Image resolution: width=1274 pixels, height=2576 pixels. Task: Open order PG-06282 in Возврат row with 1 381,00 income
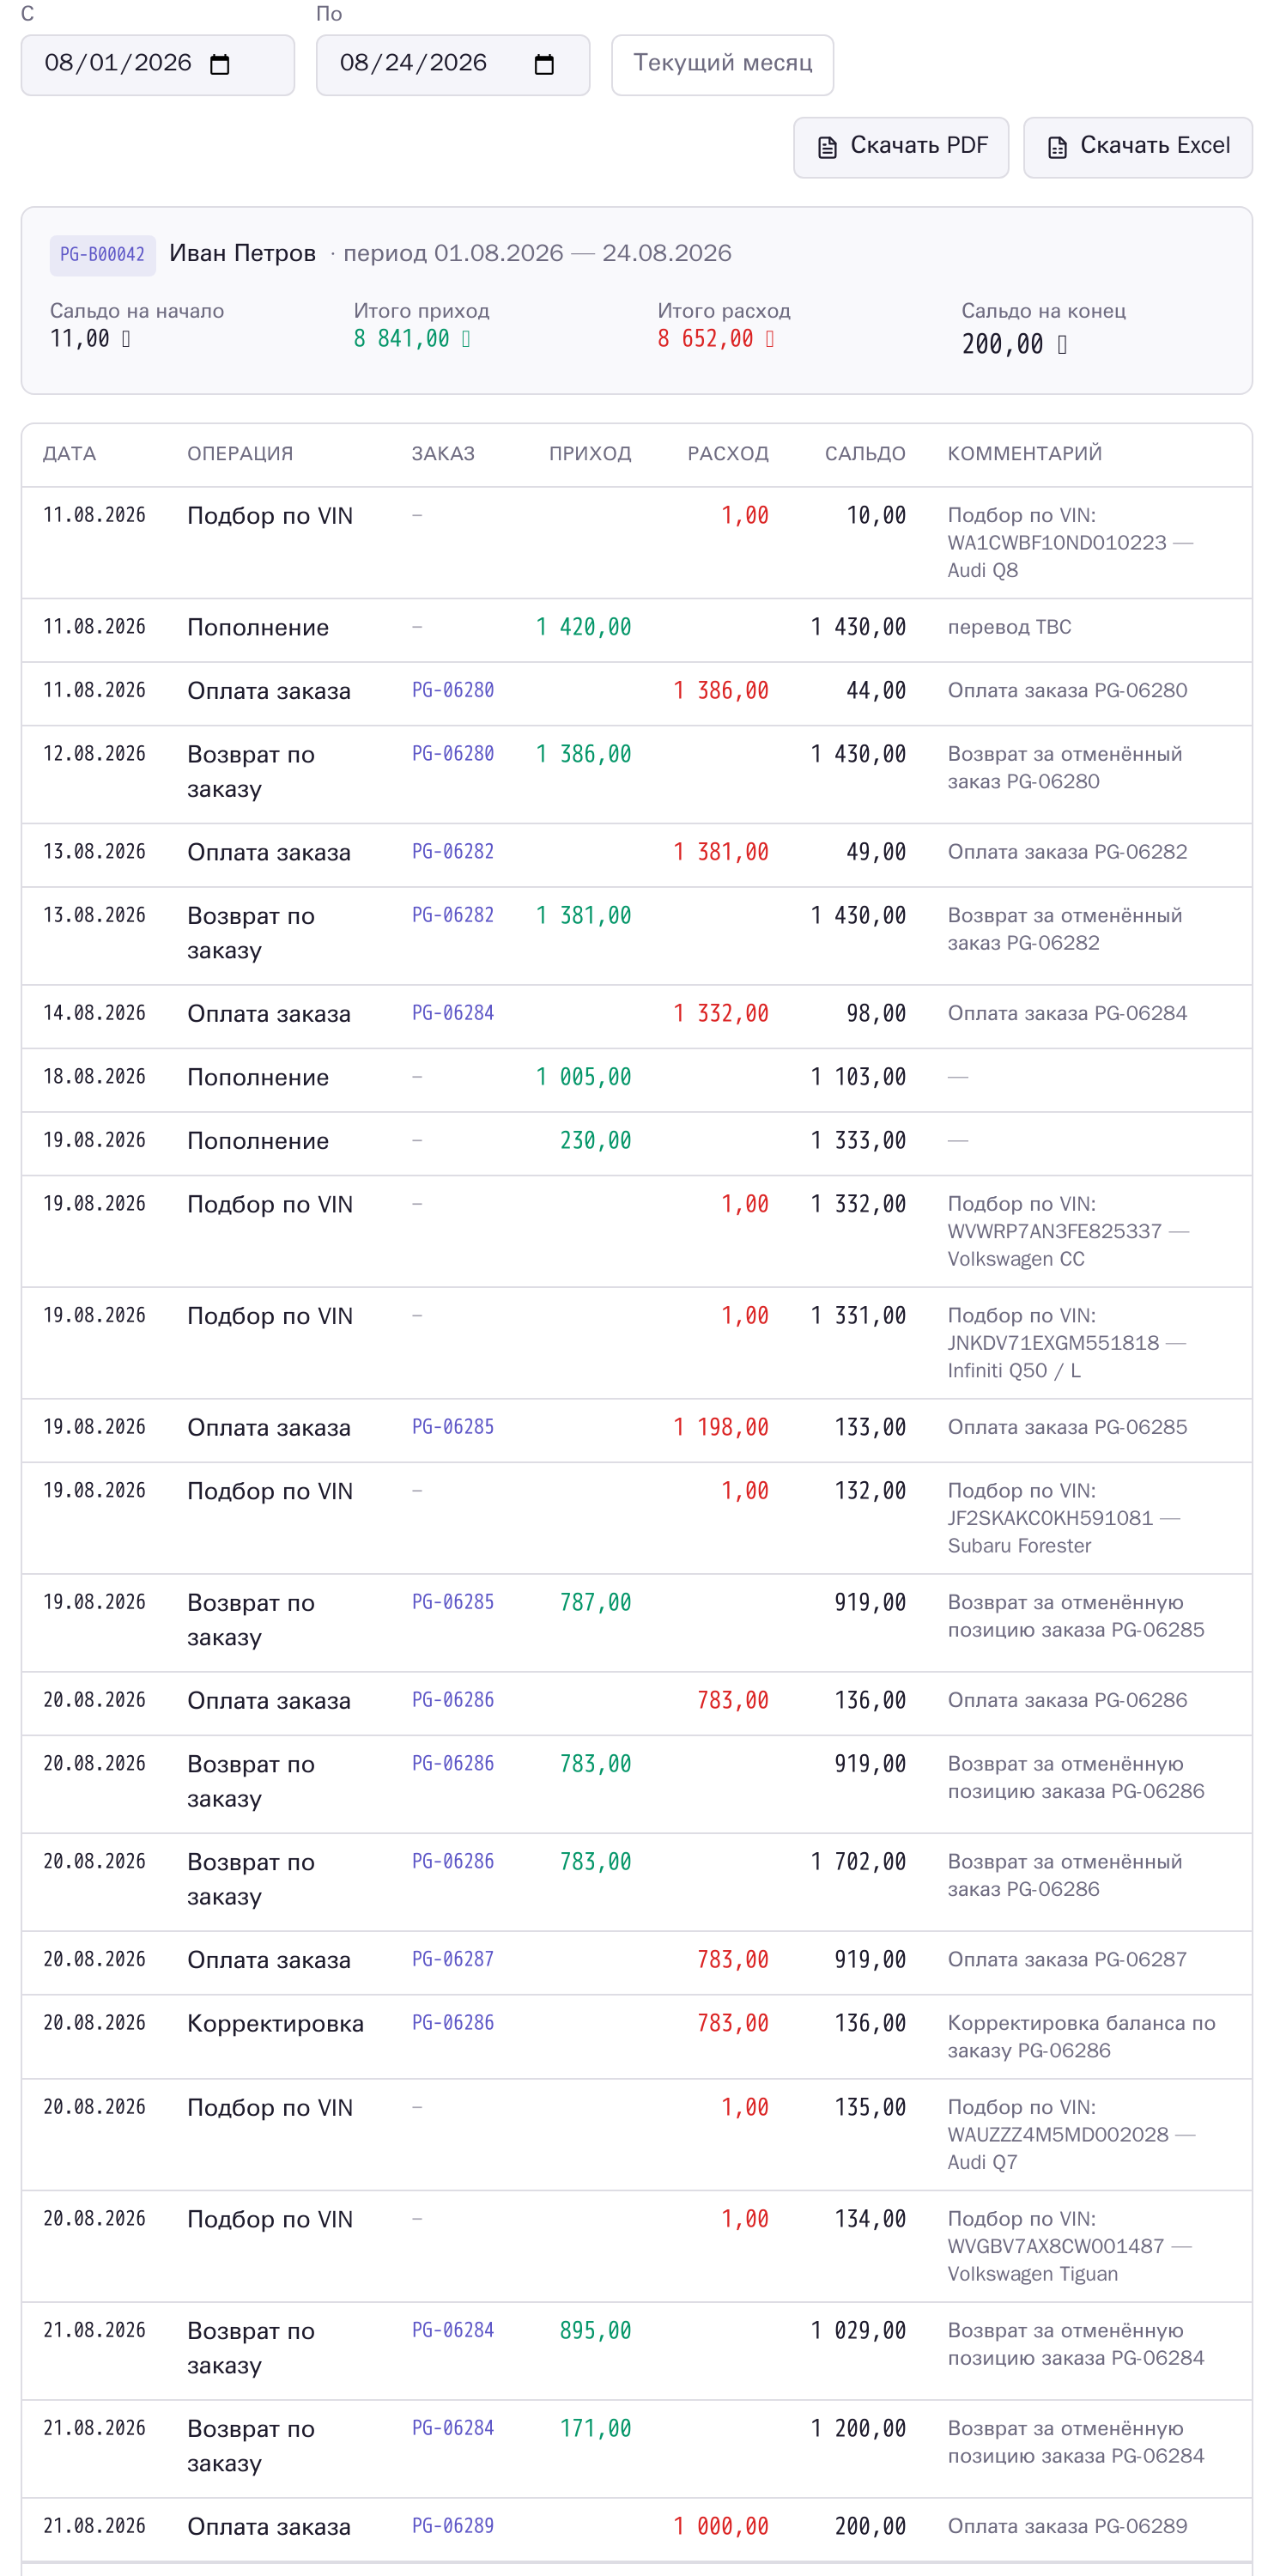(x=453, y=915)
